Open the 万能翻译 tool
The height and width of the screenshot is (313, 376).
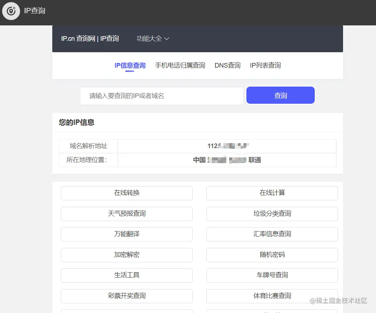127,234
